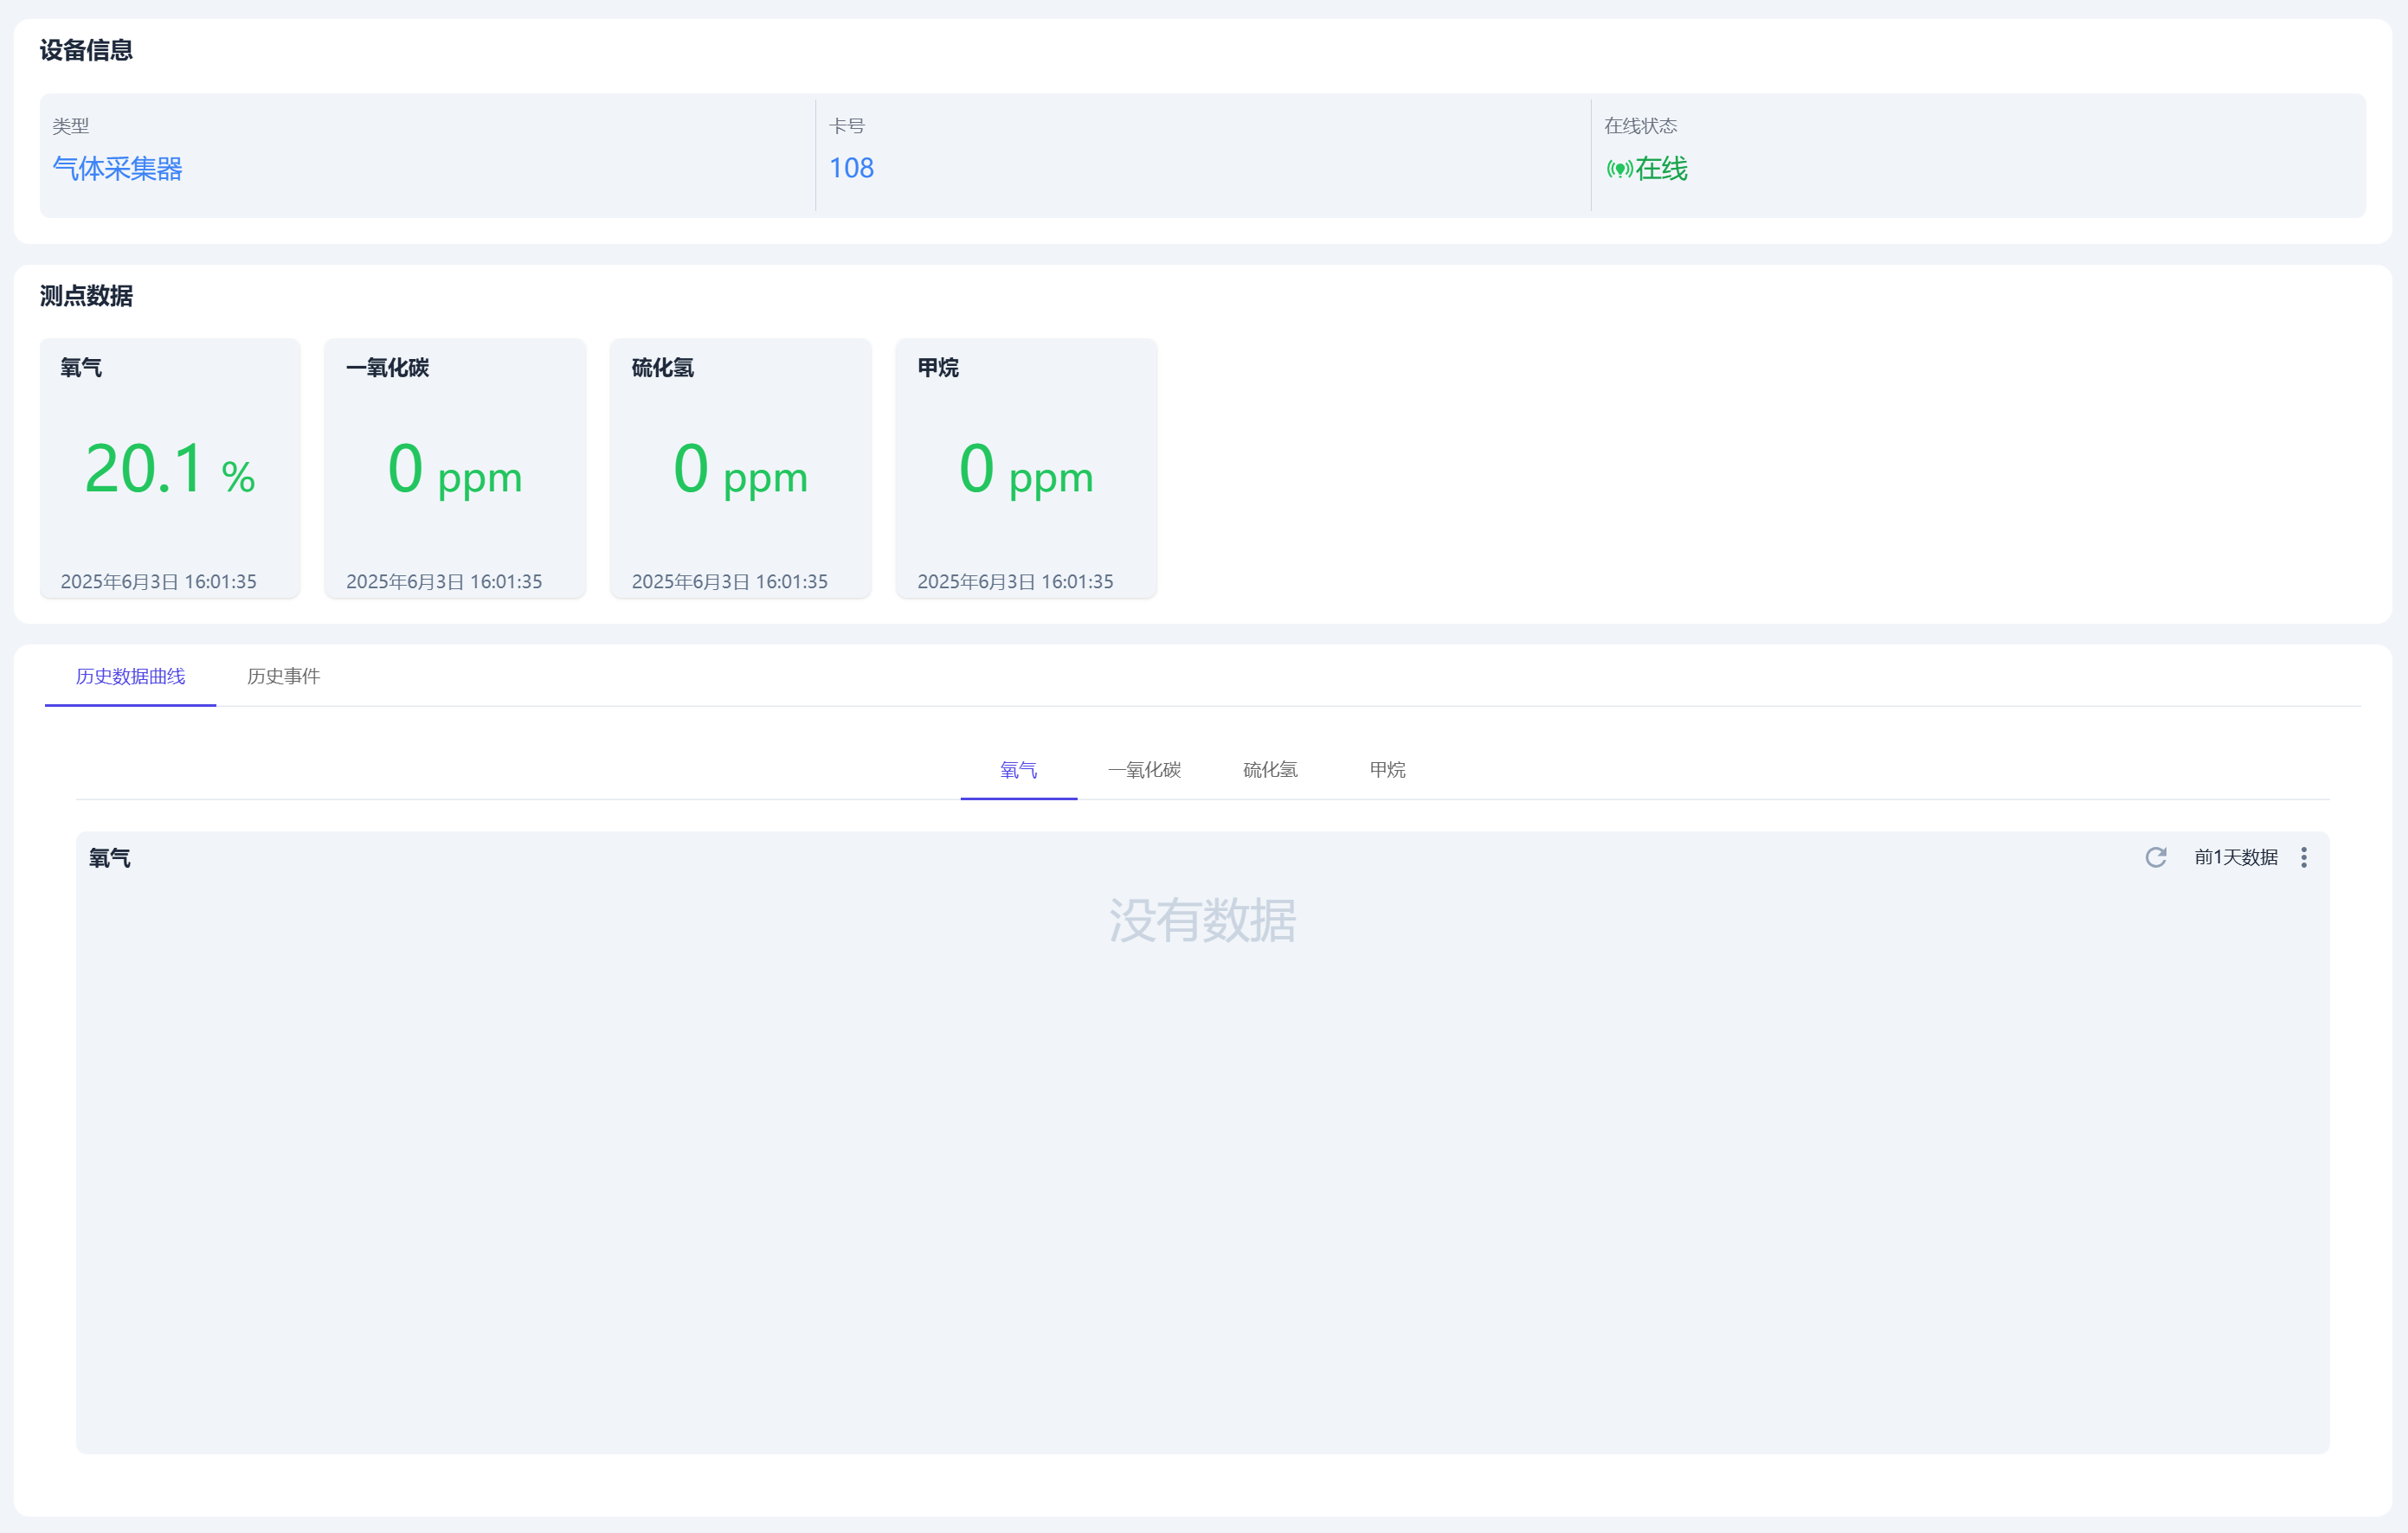Click the 在线 status text

coord(1661,169)
